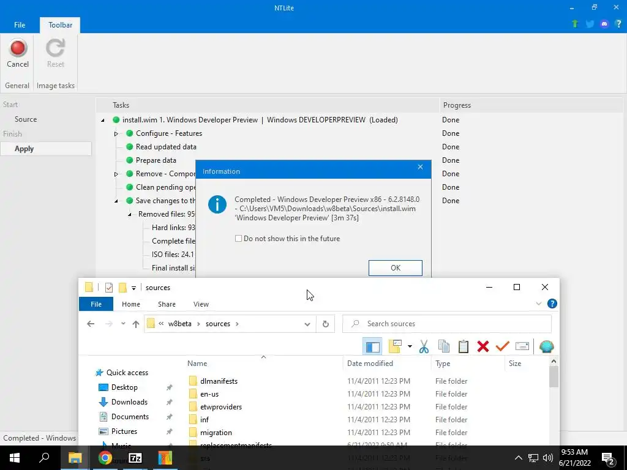This screenshot has height=470, width=627.
Task: Click the properties icon in Explorer quick access toolbar
Action: 109,288
